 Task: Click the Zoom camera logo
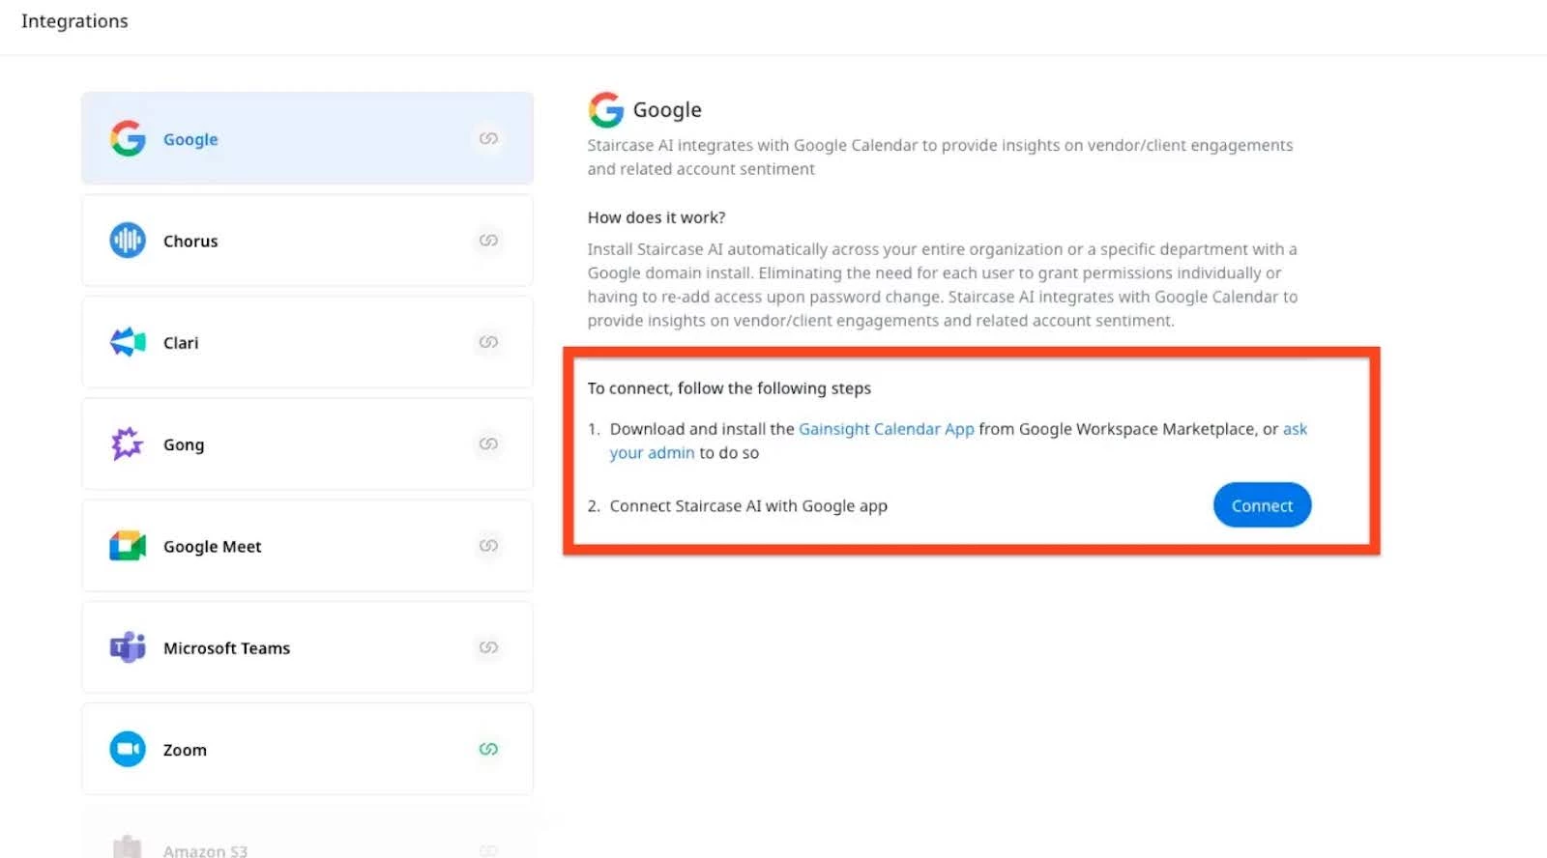(128, 749)
